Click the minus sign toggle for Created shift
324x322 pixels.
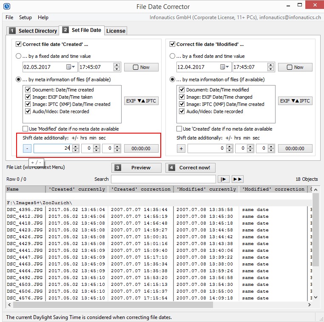[27, 148]
